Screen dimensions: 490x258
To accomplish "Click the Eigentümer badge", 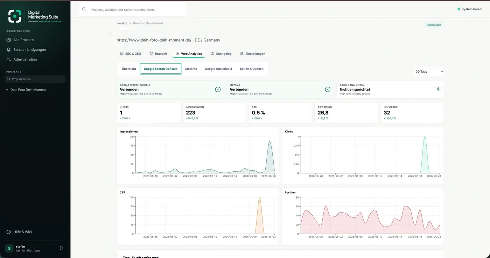I will (x=434, y=25).
